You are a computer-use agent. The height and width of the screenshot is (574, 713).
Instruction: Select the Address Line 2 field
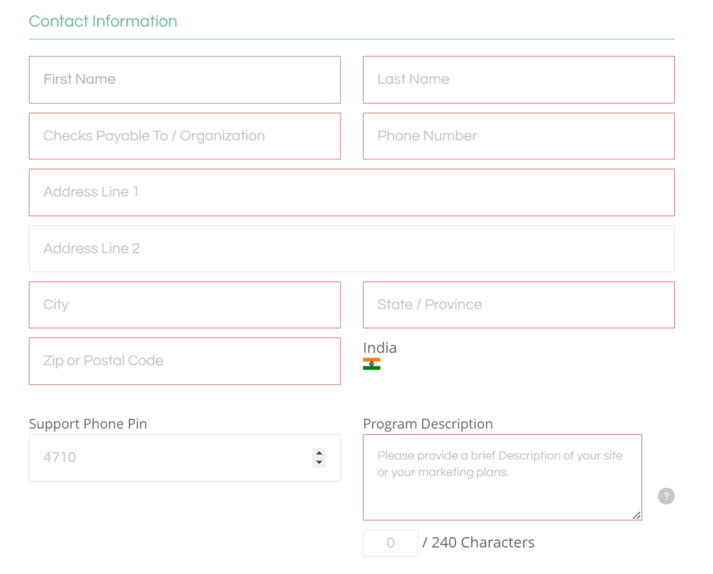click(x=352, y=248)
